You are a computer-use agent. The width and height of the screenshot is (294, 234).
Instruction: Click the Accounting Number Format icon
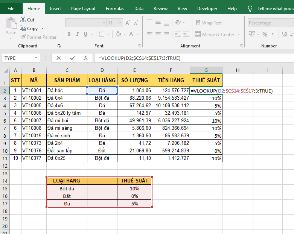pos(251,34)
